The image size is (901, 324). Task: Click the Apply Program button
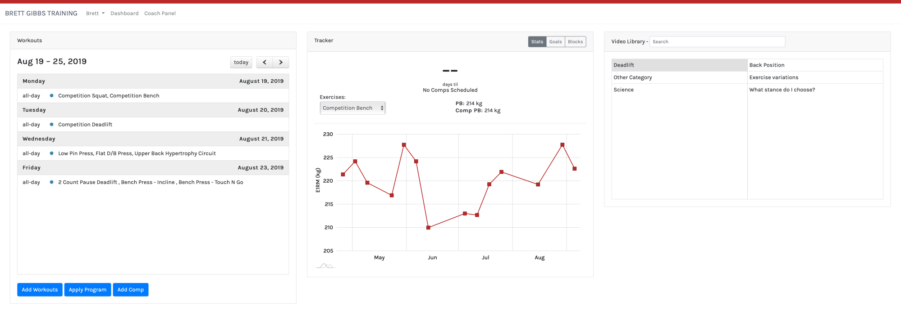(87, 290)
